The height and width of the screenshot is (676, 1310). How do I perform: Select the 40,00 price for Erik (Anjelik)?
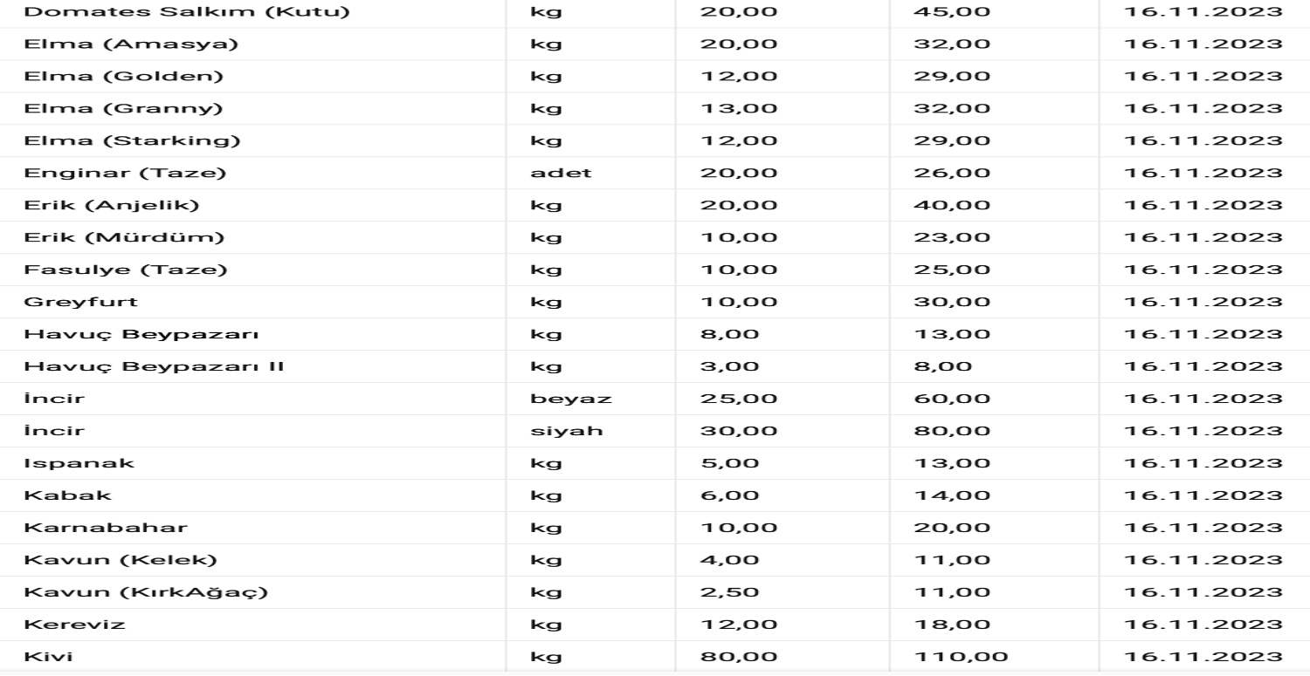pos(952,205)
